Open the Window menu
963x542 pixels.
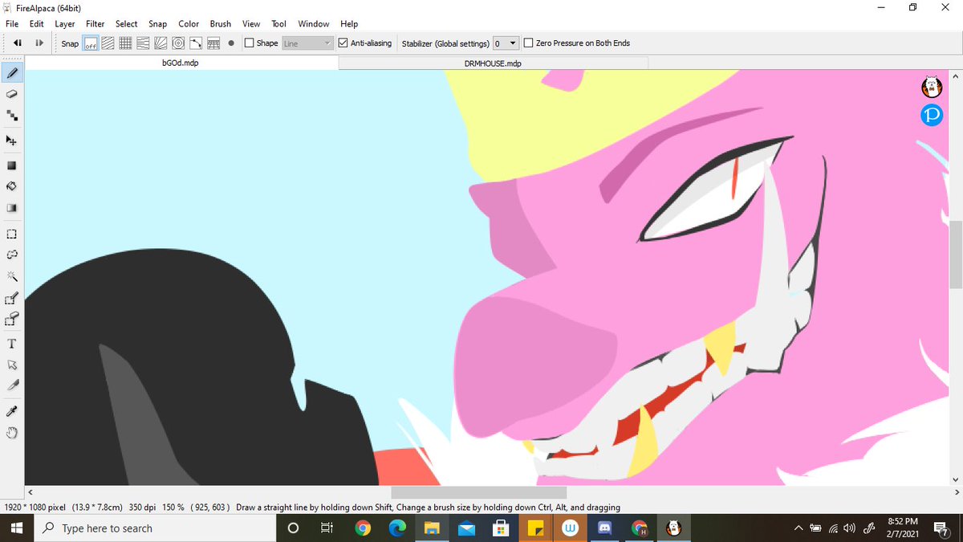click(313, 24)
